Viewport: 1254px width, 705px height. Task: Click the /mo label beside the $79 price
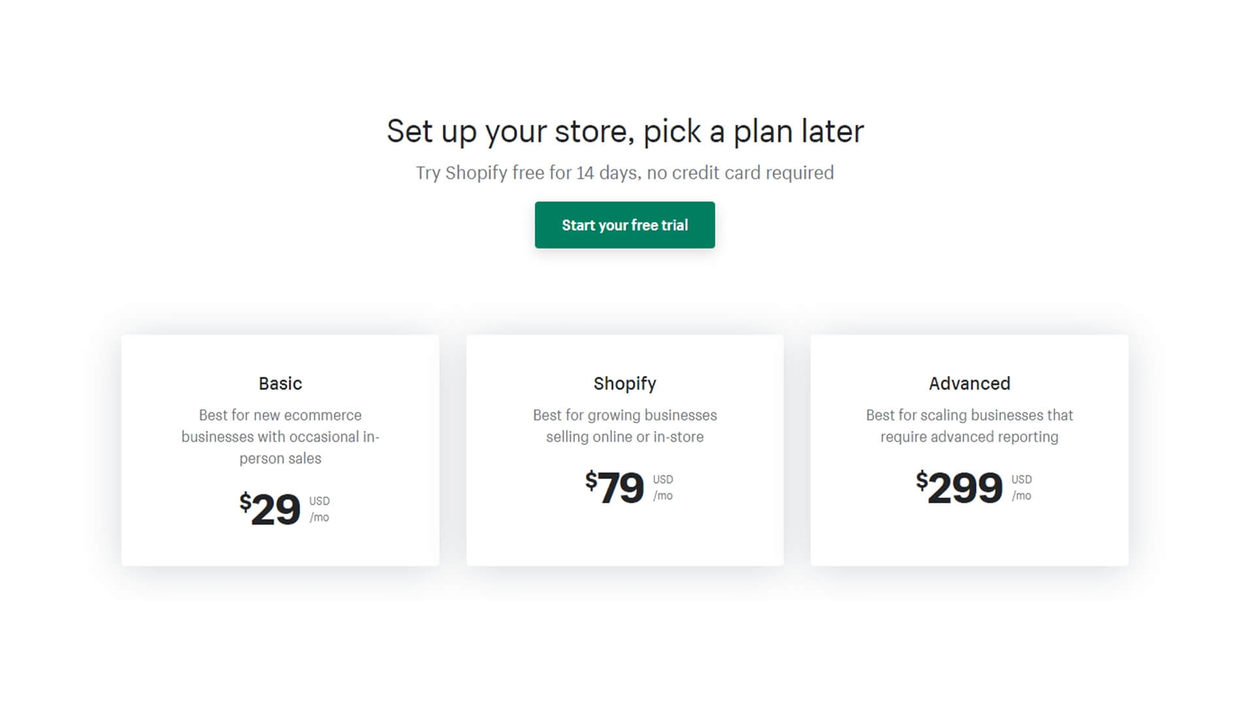[x=663, y=496]
